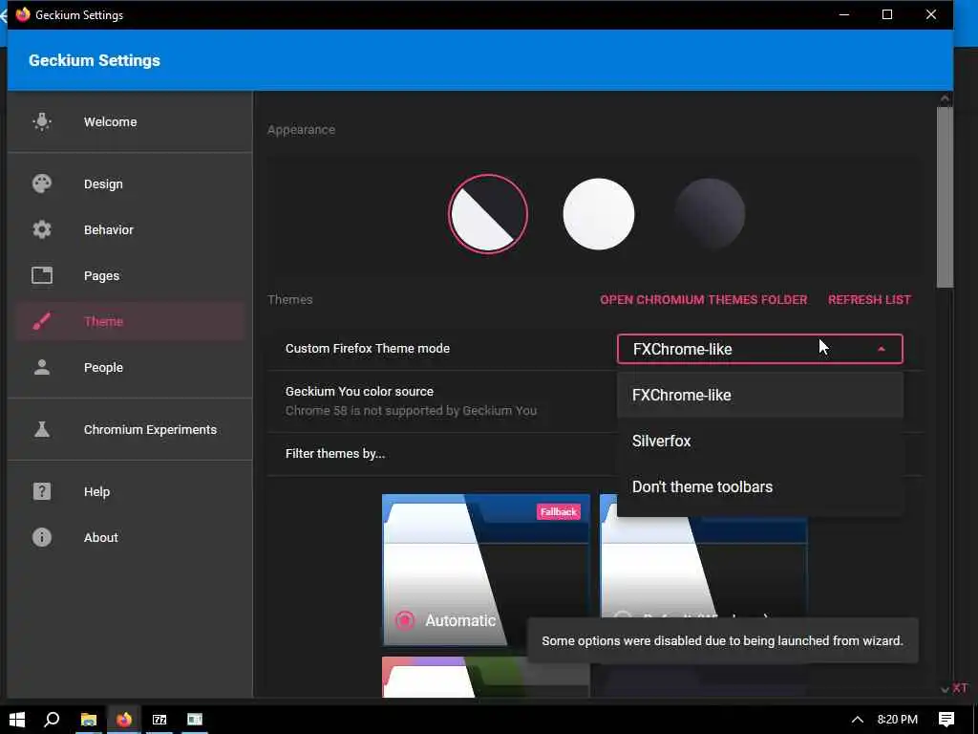Open File Explorer from the taskbar

[x=89, y=719]
